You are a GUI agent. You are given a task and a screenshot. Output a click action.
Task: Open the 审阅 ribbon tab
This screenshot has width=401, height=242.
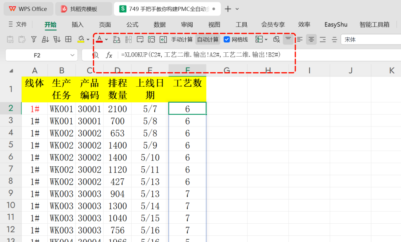(x=187, y=25)
